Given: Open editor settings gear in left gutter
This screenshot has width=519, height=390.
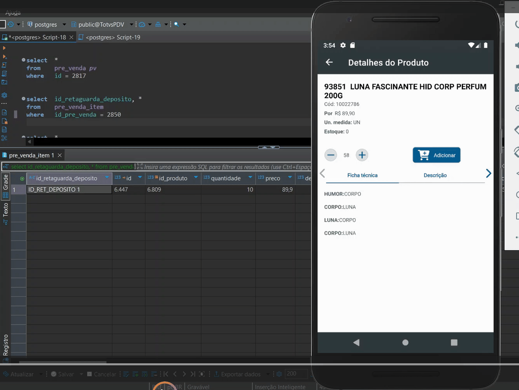Looking at the screenshot, I should (x=5, y=95).
